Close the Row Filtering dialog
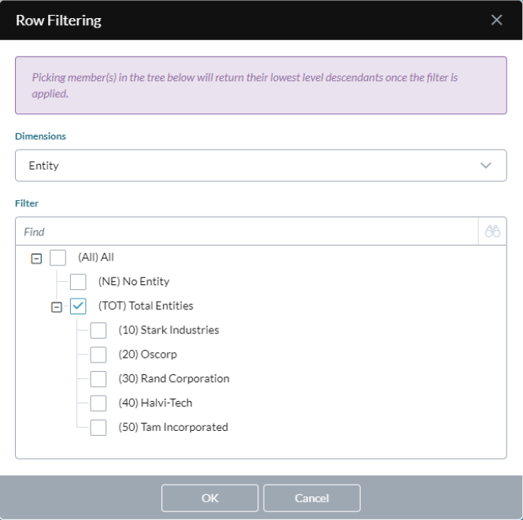Screen dimensions: 523x520 (x=497, y=20)
